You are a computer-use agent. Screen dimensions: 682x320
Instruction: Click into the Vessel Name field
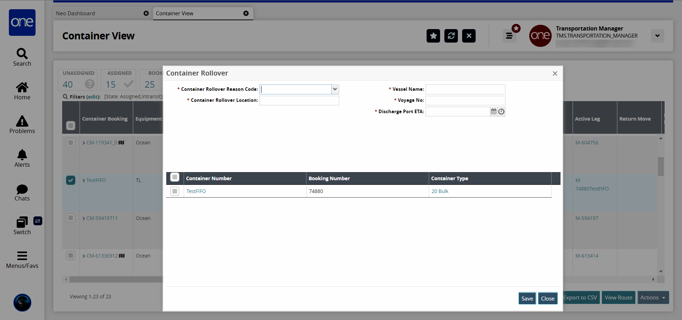(x=465, y=89)
